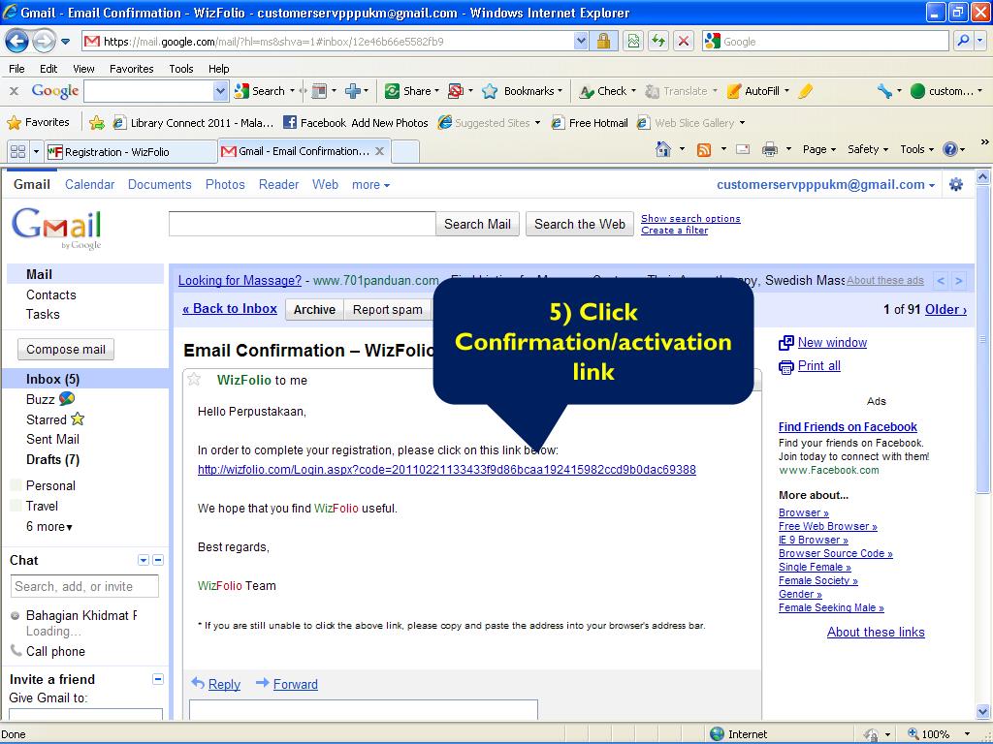Image resolution: width=993 pixels, height=744 pixels.
Task: Click the RSS feeds icon
Action: (x=704, y=149)
